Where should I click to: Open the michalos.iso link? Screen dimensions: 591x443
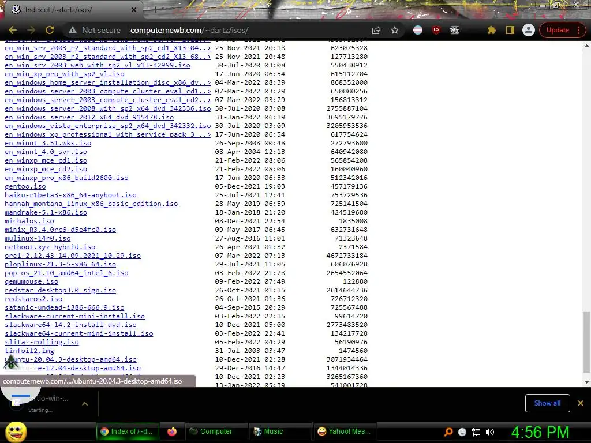(29, 221)
